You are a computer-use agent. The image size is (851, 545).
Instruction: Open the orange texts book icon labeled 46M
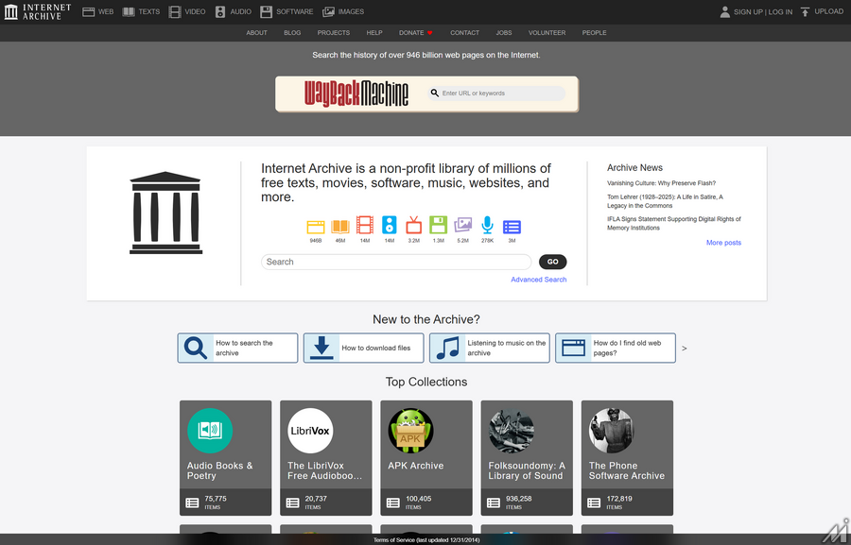coord(340,227)
